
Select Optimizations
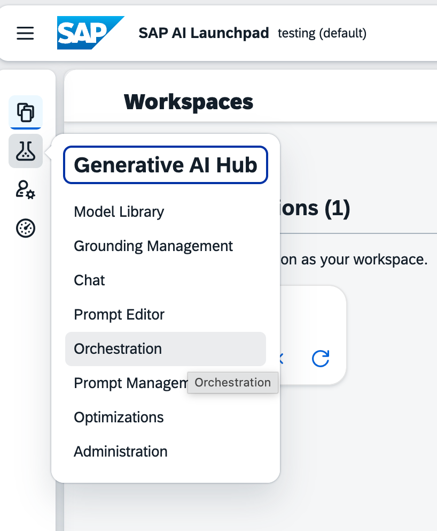[166, 417]
